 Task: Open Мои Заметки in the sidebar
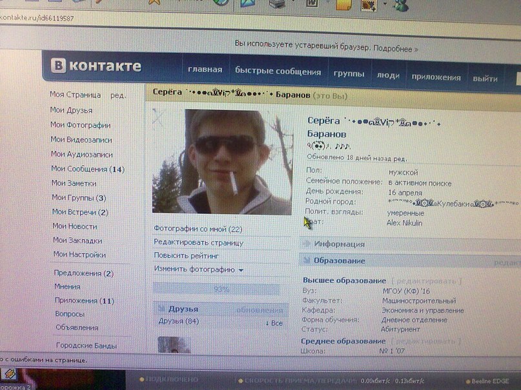point(74,183)
